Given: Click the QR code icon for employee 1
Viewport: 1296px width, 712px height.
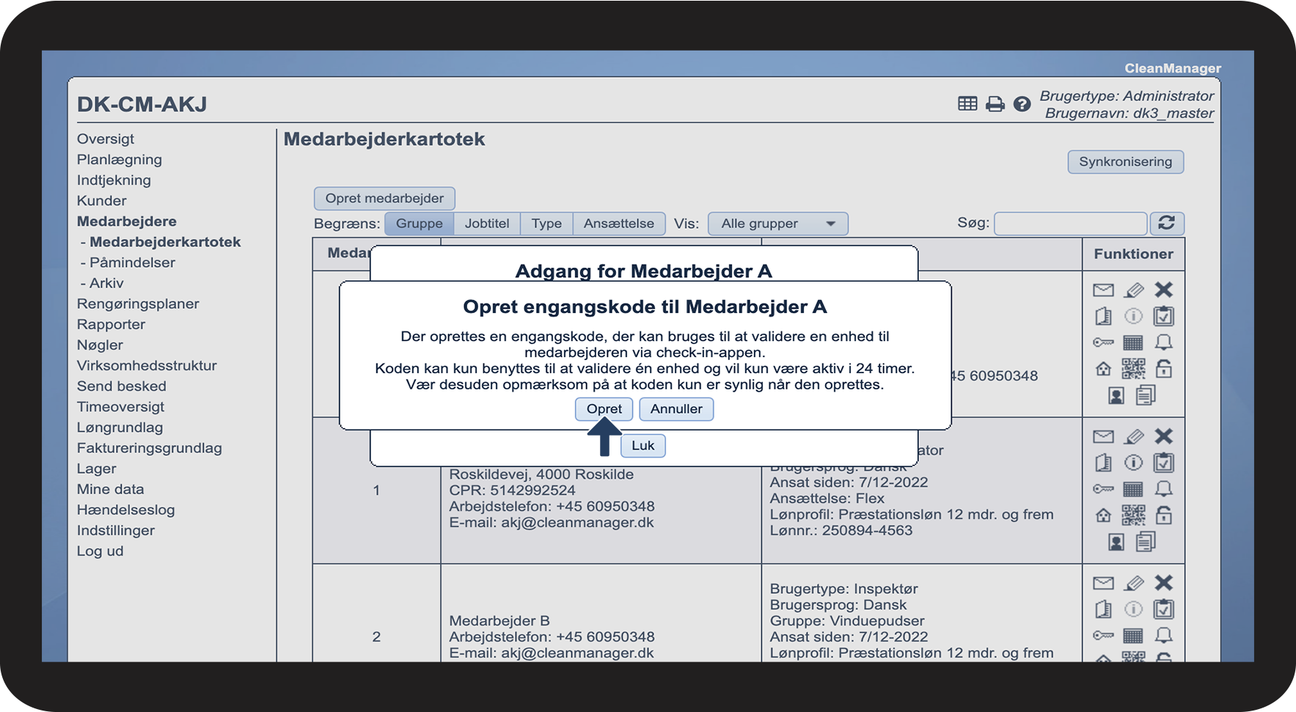Looking at the screenshot, I should (1133, 515).
